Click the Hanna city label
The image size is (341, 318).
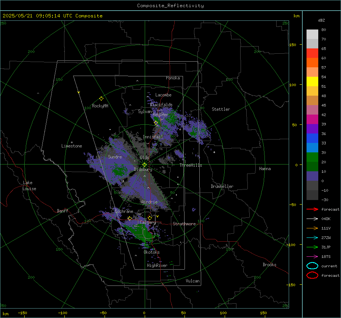(x=265, y=169)
